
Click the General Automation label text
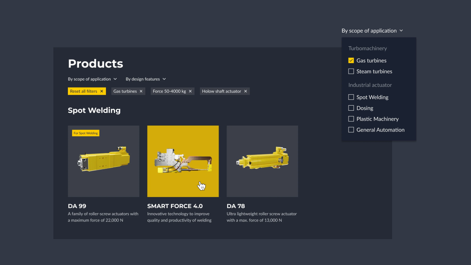point(380,130)
